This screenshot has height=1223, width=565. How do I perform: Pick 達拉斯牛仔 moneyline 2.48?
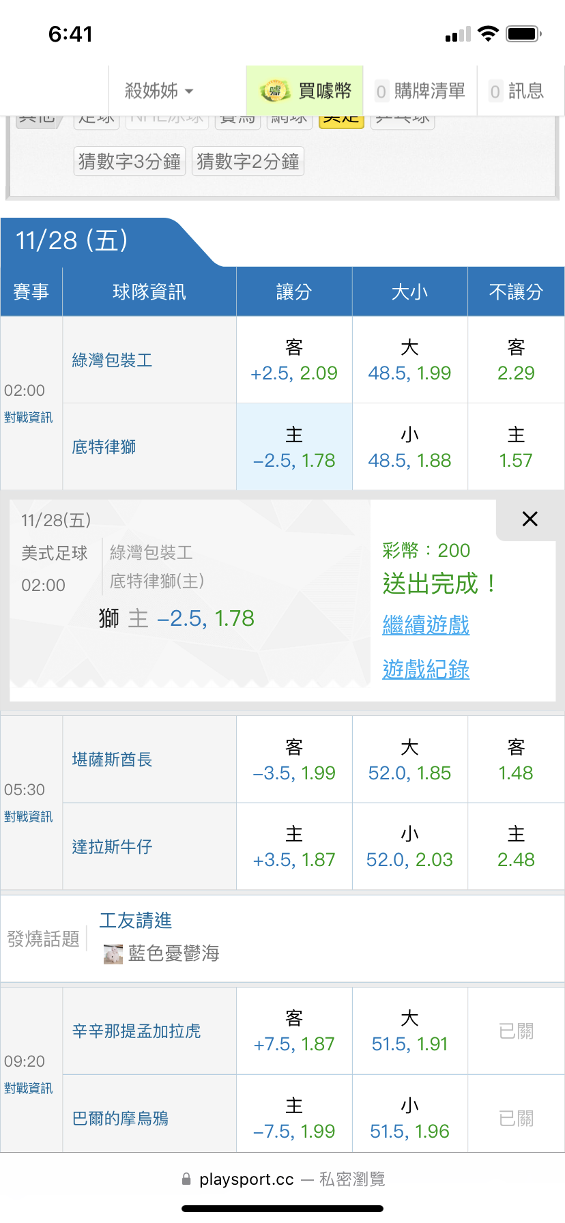[x=516, y=847]
